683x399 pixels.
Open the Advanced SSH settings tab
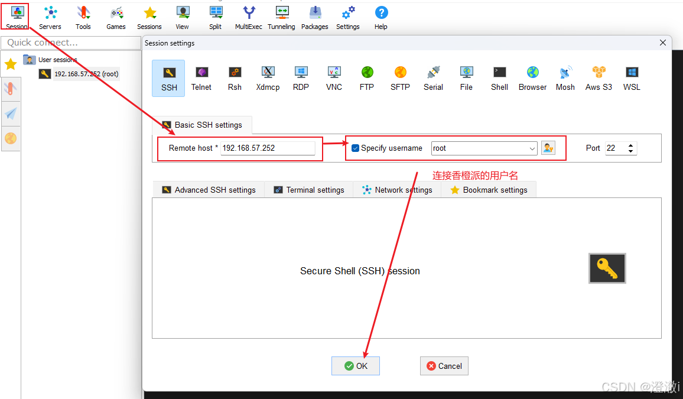pos(209,190)
